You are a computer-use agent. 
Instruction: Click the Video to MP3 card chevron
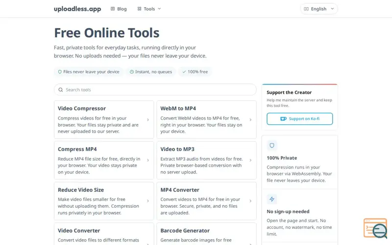click(x=250, y=160)
